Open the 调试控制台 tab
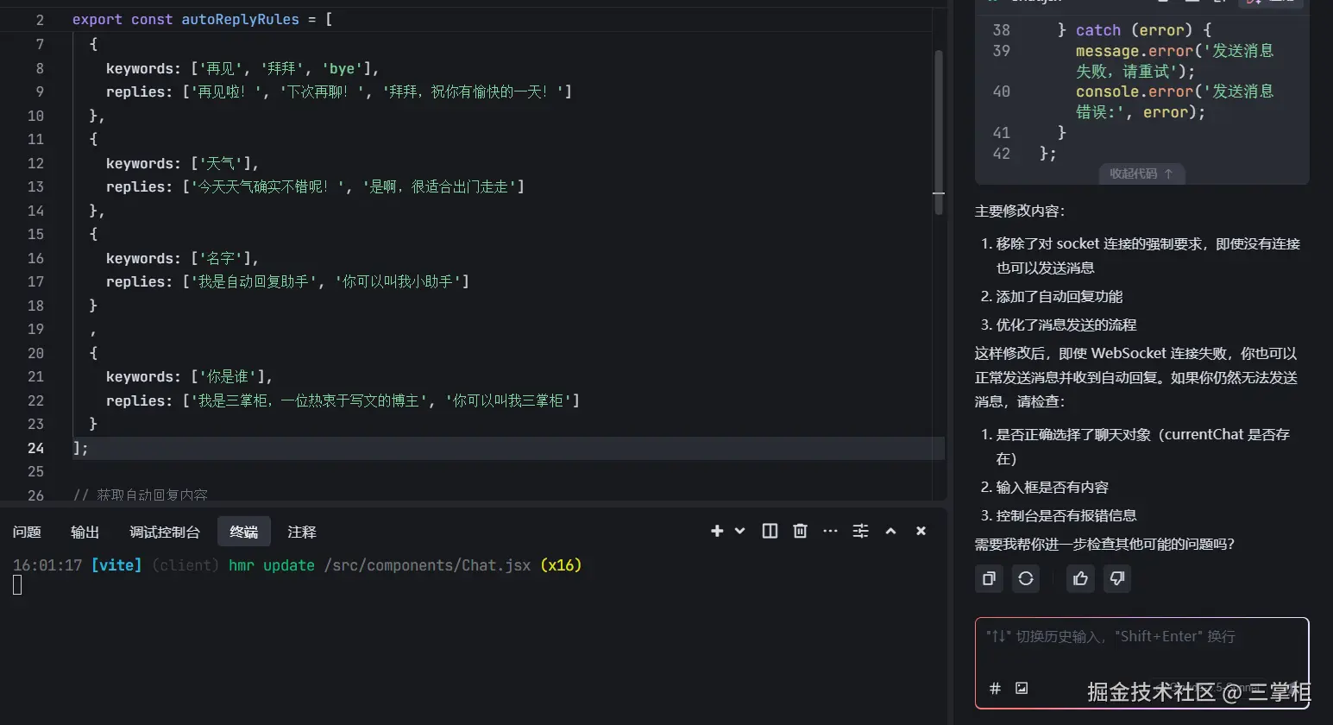This screenshot has width=1333, height=725. [164, 532]
